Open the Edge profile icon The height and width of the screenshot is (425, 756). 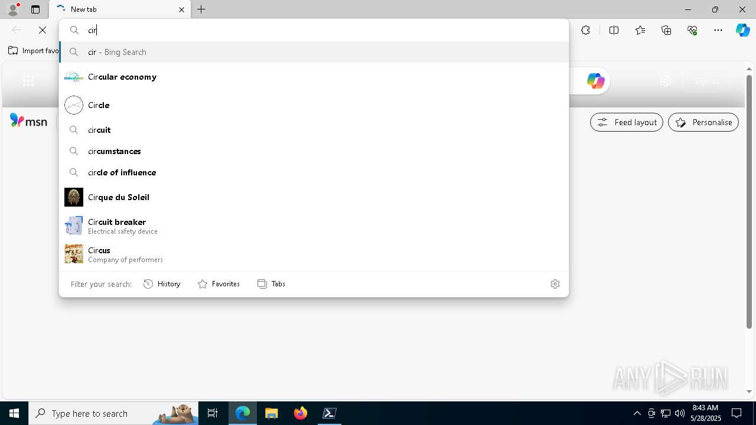[13, 9]
